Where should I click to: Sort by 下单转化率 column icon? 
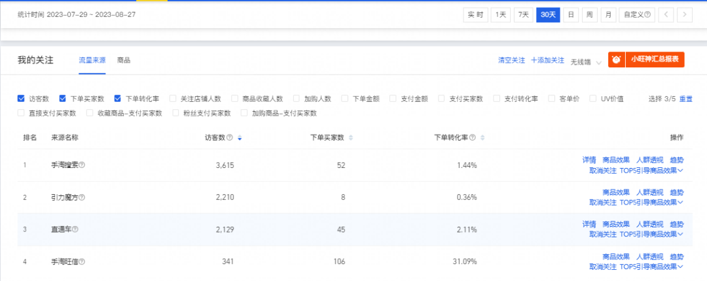pos(482,138)
